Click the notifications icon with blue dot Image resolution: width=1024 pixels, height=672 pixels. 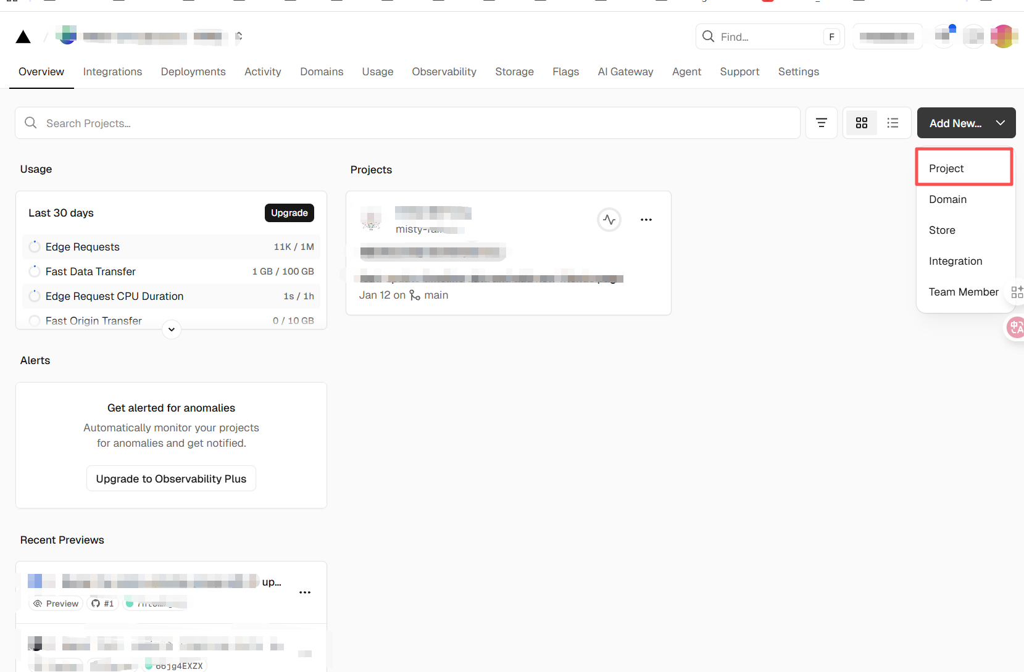[944, 36]
